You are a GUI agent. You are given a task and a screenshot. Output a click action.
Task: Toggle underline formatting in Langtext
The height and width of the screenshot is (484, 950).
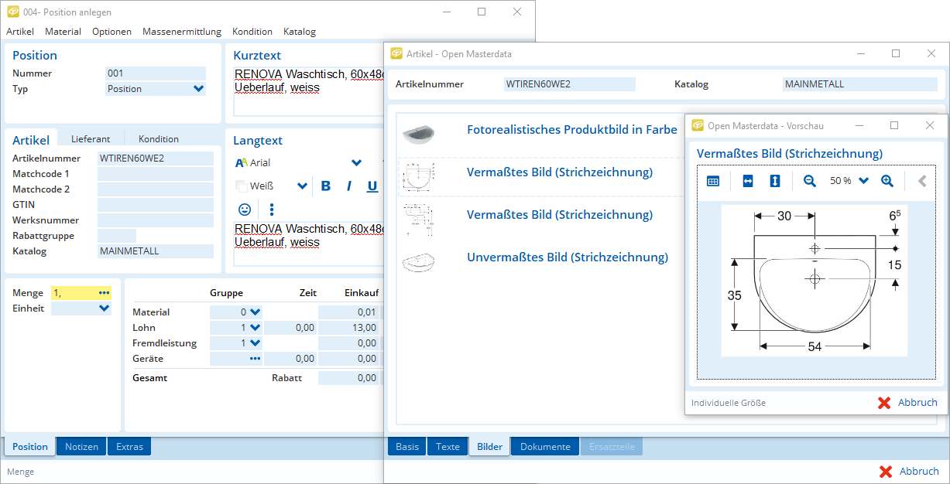372,186
